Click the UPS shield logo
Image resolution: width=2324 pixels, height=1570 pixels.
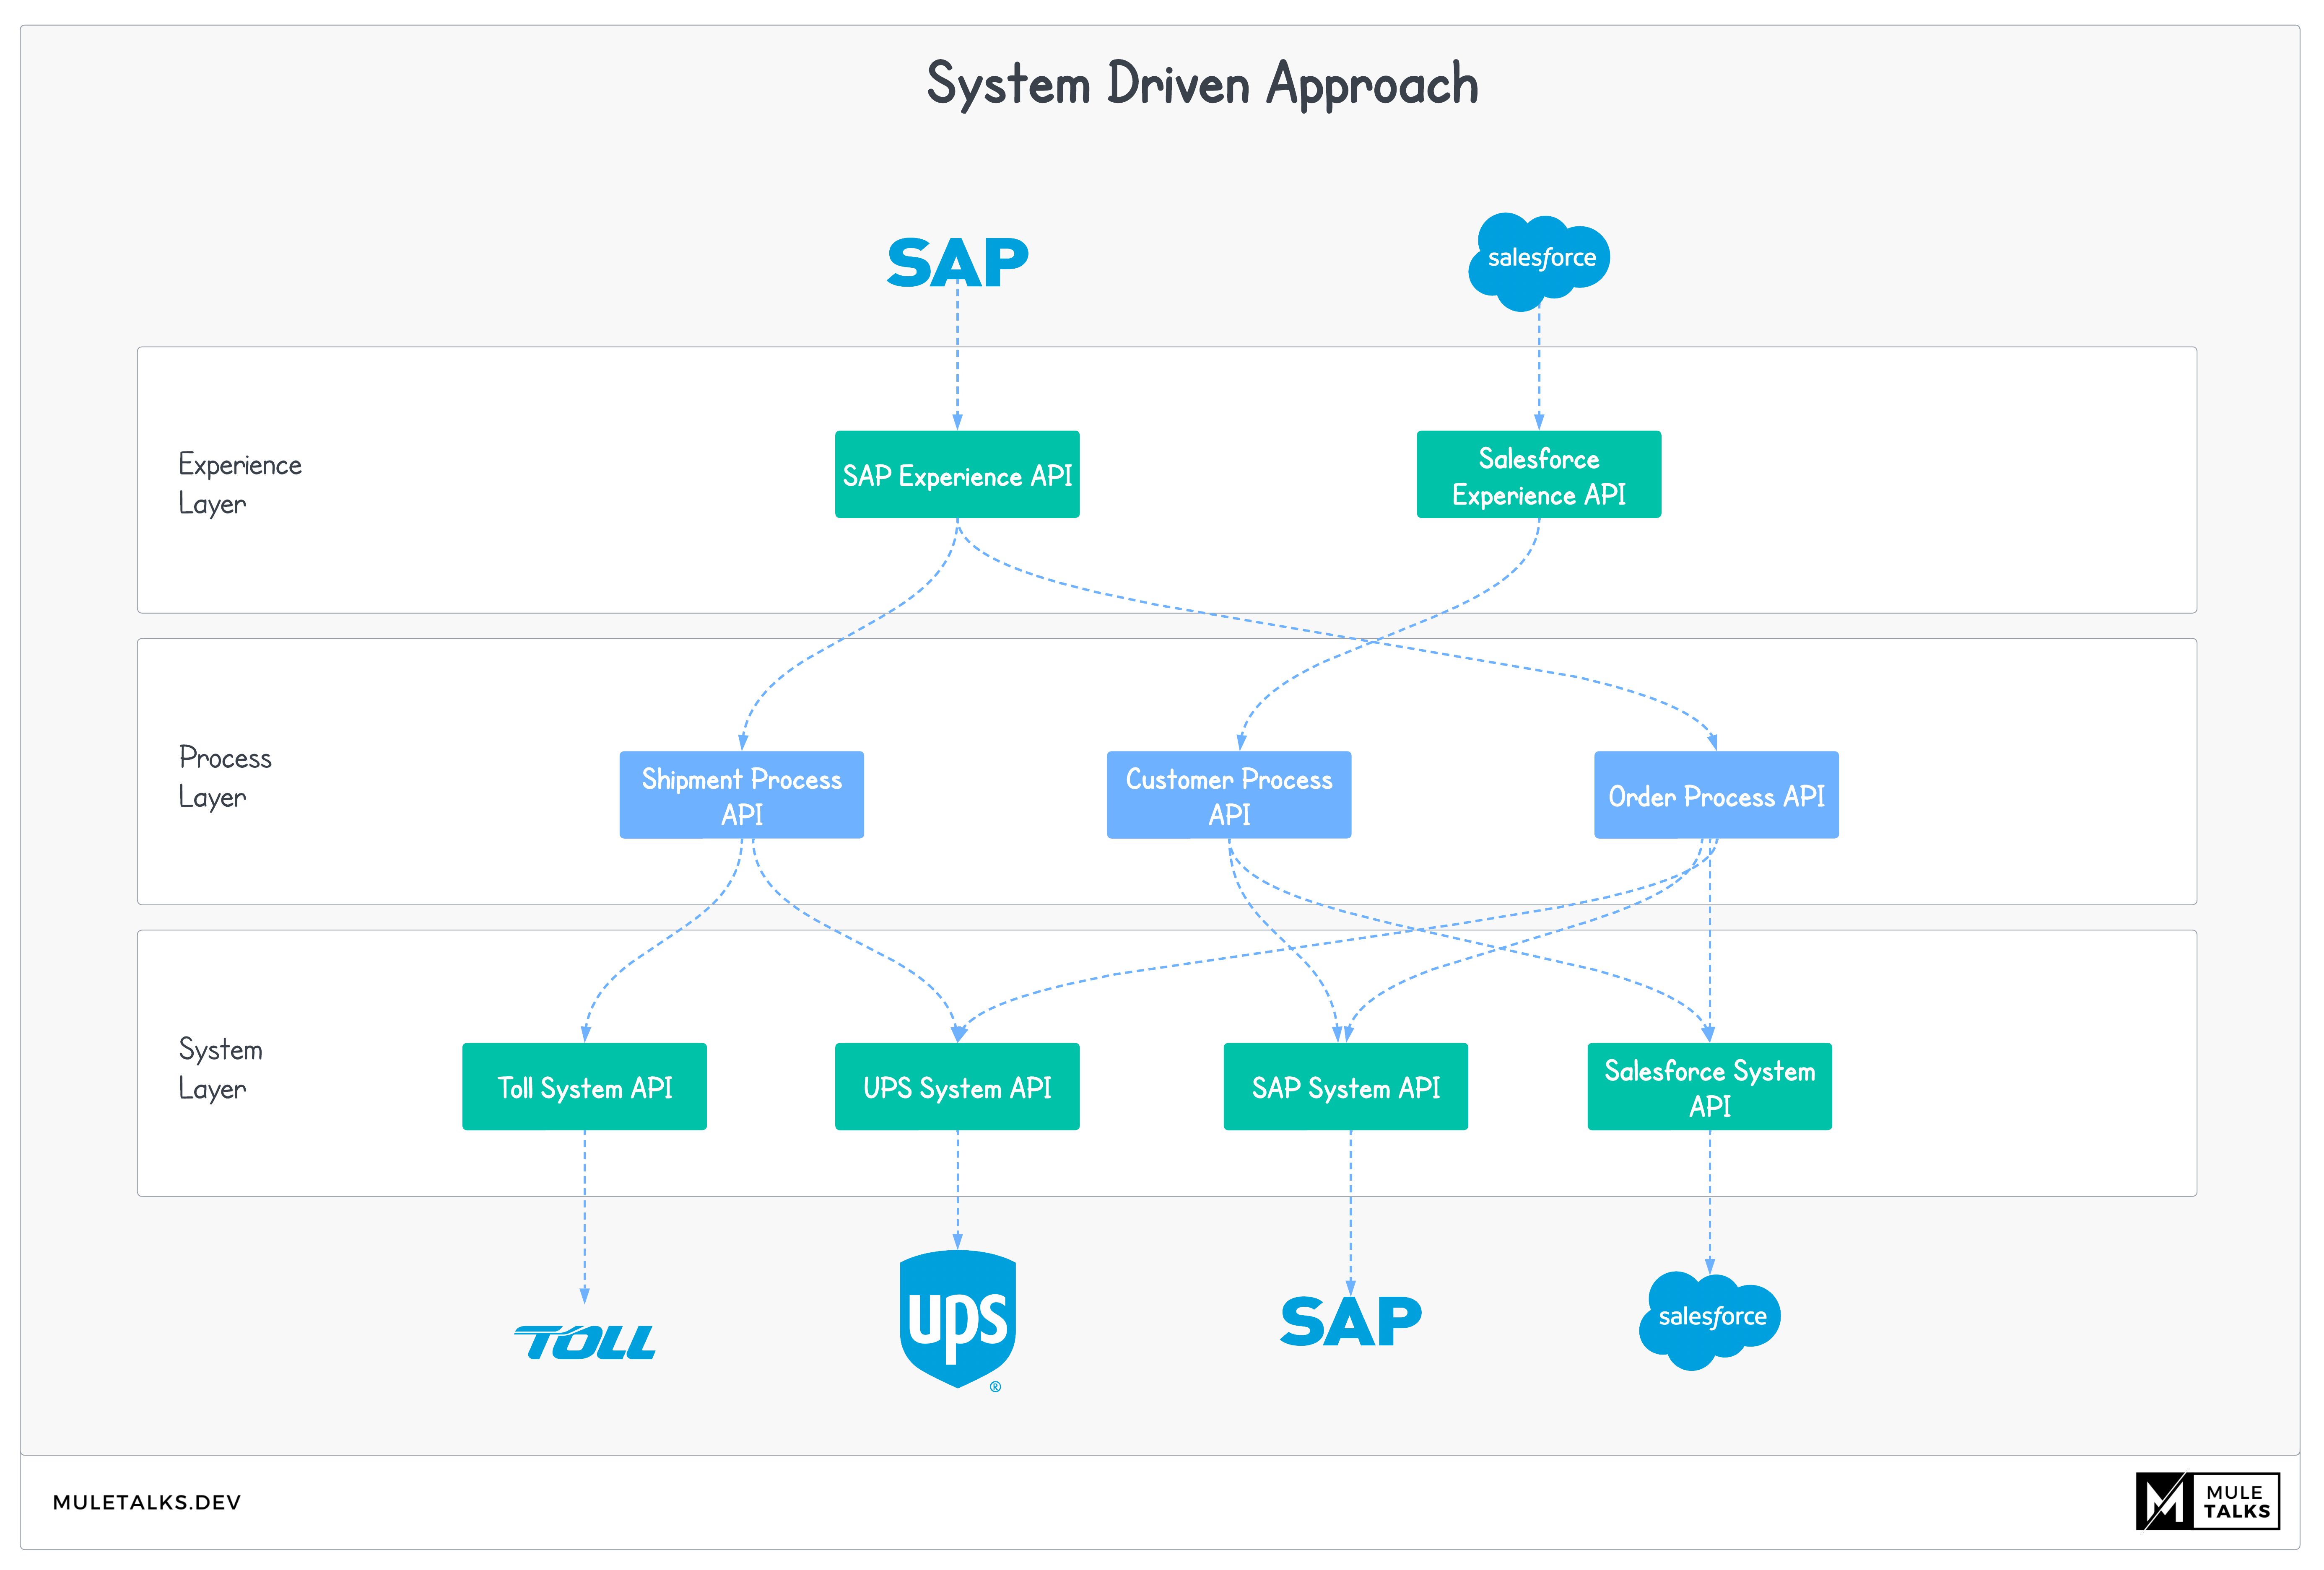[x=957, y=1317]
